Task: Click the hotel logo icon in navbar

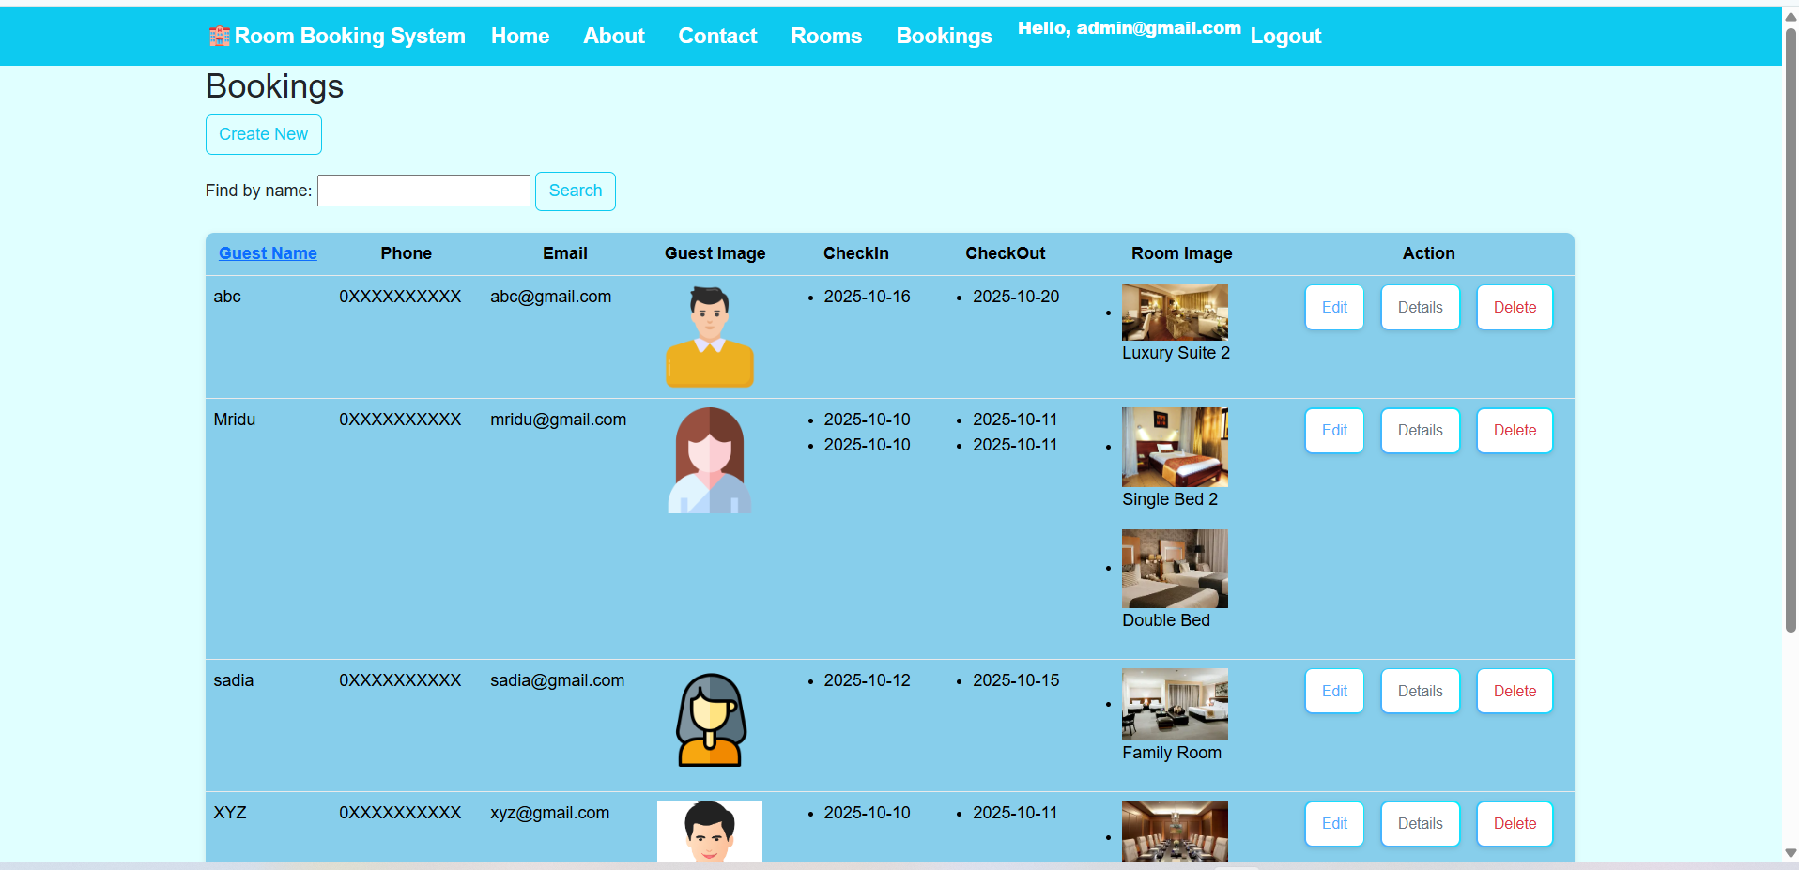Action: [x=219, y=37]
